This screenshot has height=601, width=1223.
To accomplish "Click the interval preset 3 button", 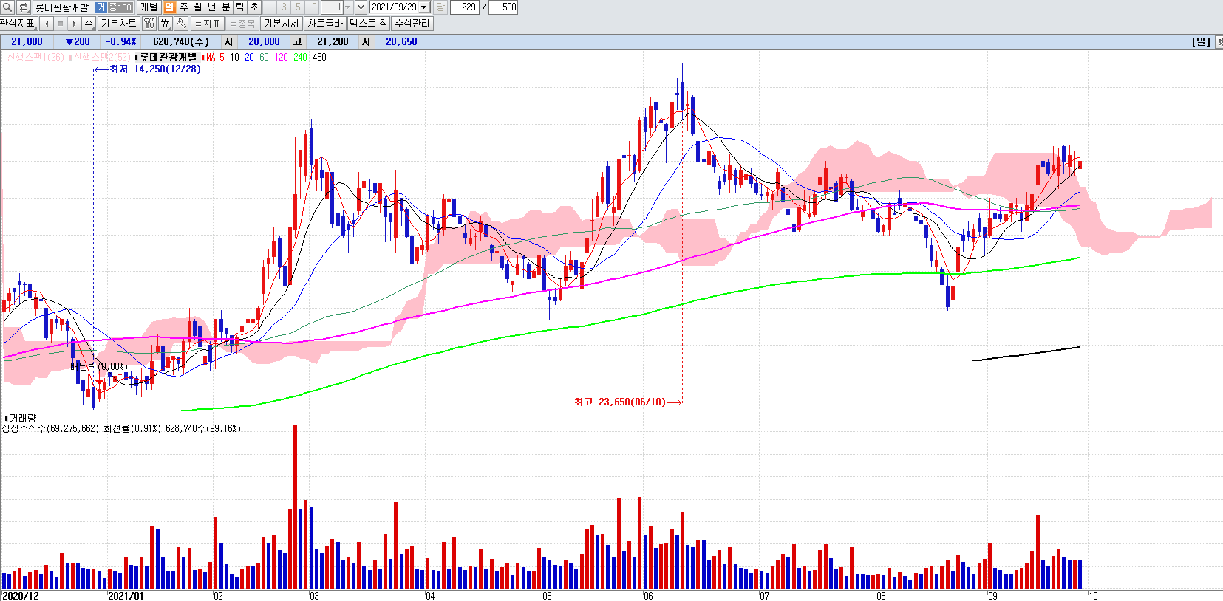I will click(284, 7).
